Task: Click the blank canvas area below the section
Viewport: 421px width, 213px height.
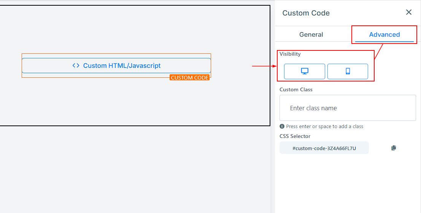Action: (x=133, y=171)
